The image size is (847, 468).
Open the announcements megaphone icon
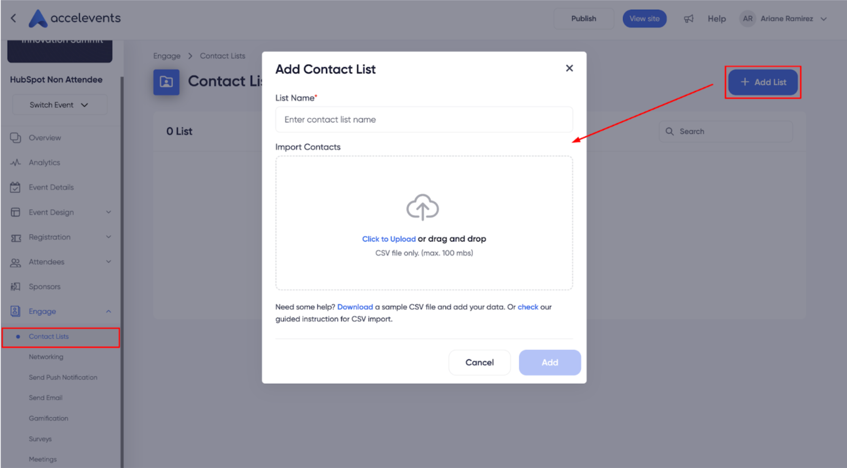pyautogui.click(x=689, y=19)
